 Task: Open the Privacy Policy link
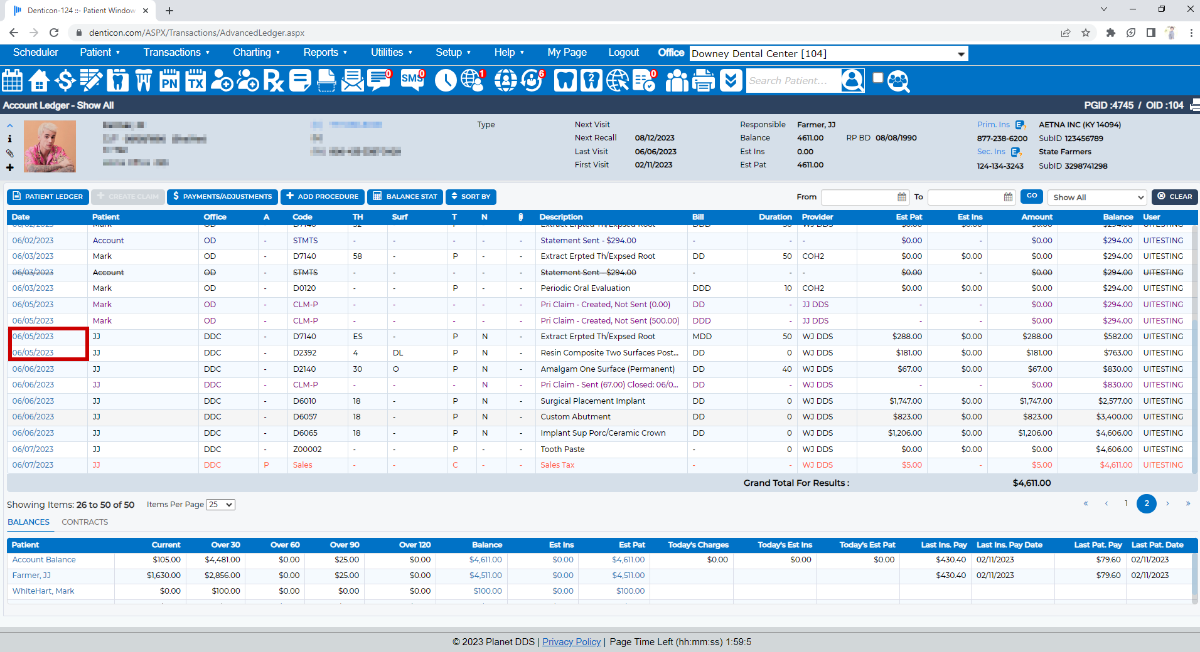(x=571, y=642)
